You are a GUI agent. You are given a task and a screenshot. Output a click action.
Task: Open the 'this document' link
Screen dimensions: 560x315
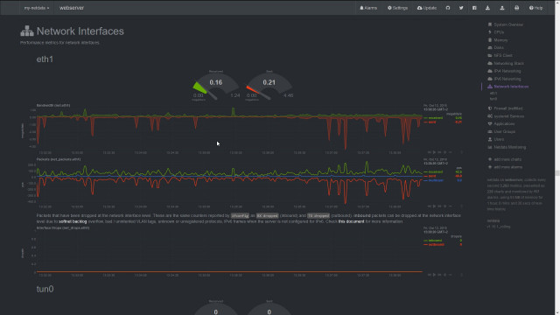point(351,221)
